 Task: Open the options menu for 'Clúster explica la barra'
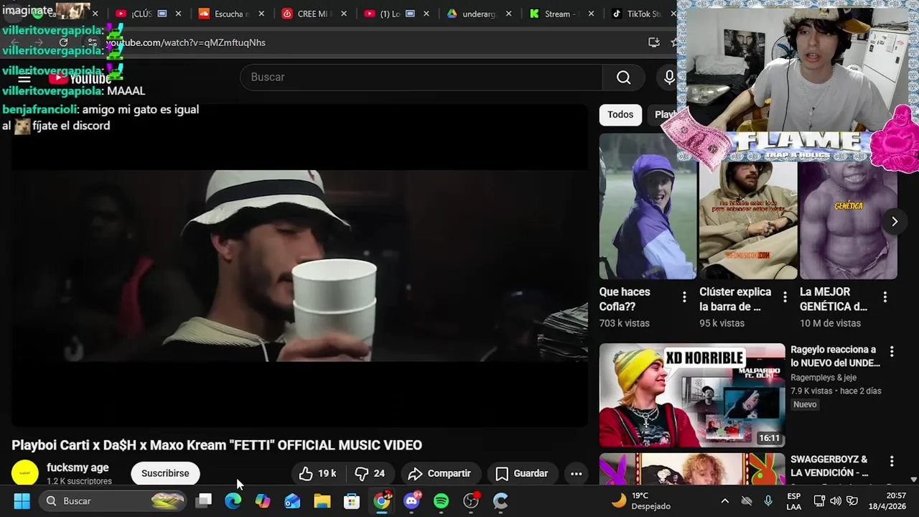coord(785,297)
